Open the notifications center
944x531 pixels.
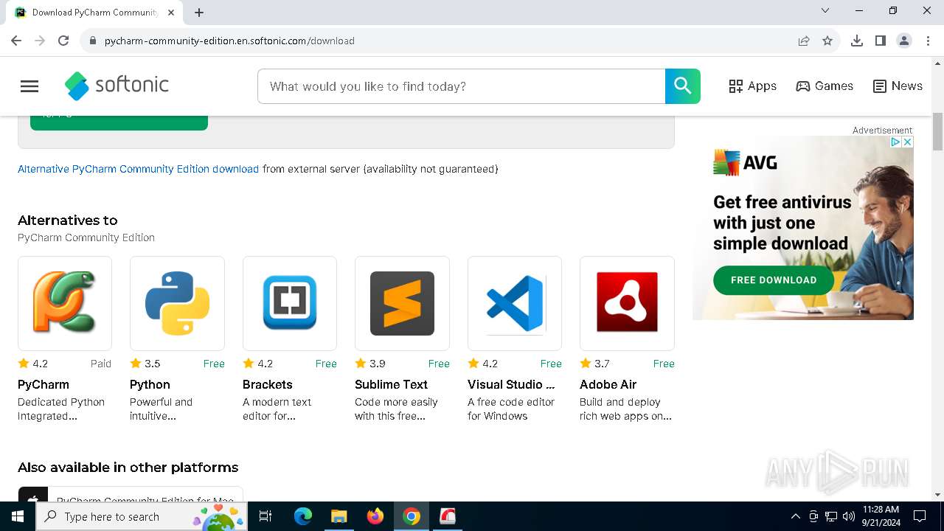tap(920, 516)
